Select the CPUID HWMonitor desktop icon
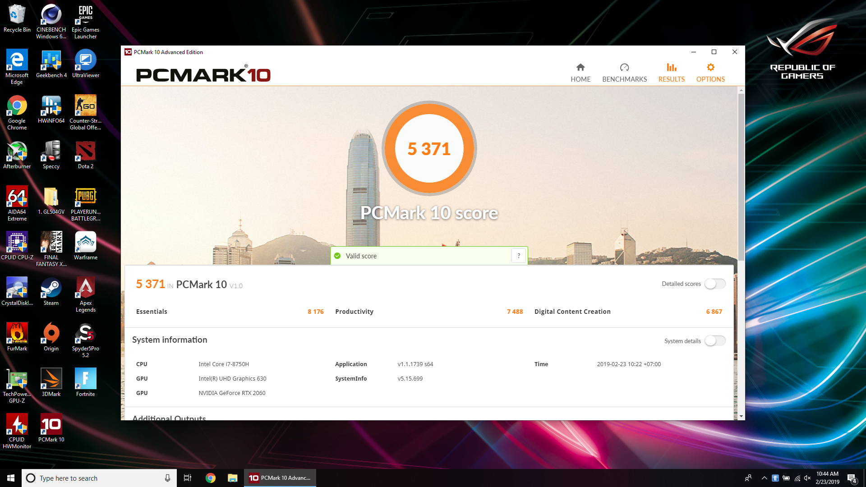Screen dimensions: 866x487 (17, 431)
